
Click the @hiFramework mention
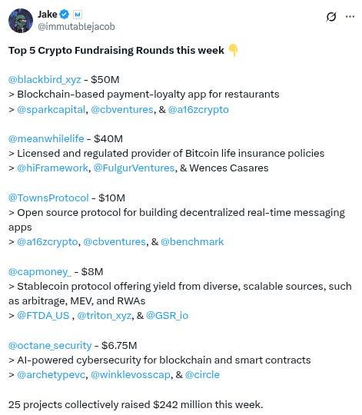[x=52, y=168]
